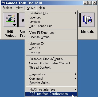Click the Sonnet app icon in title bar
The image size is (98, 97).
click(3, 3)
